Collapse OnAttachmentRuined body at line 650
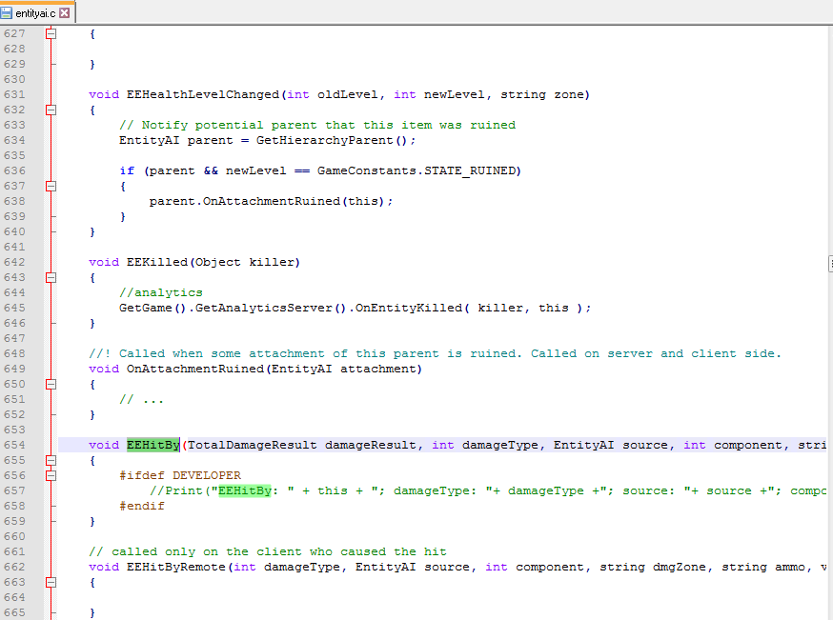This screenshot has height=620, width=833. pos(51,385)
